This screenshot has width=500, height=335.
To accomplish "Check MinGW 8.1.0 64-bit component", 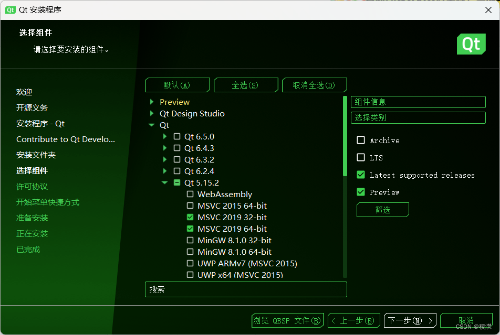I will pos(190,252).
